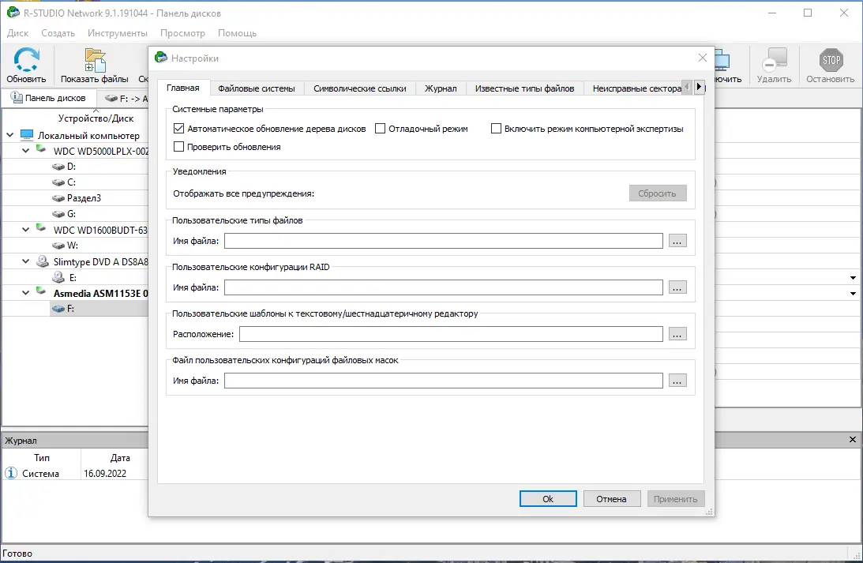The width and height of the screenshot is (863, 563).
Task: Click the WDC WD5000LPLX disk icon
Action: (x=41, y=149)
